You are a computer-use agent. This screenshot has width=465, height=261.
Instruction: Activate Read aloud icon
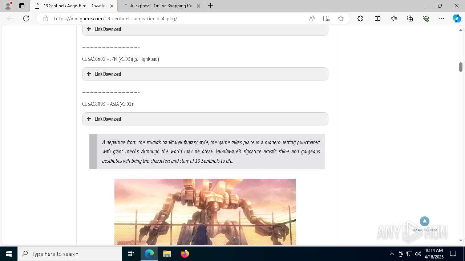[x=312, y=18]
